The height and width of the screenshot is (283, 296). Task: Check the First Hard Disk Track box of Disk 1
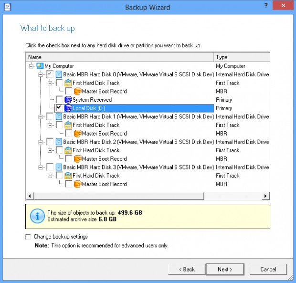point(59,125)
